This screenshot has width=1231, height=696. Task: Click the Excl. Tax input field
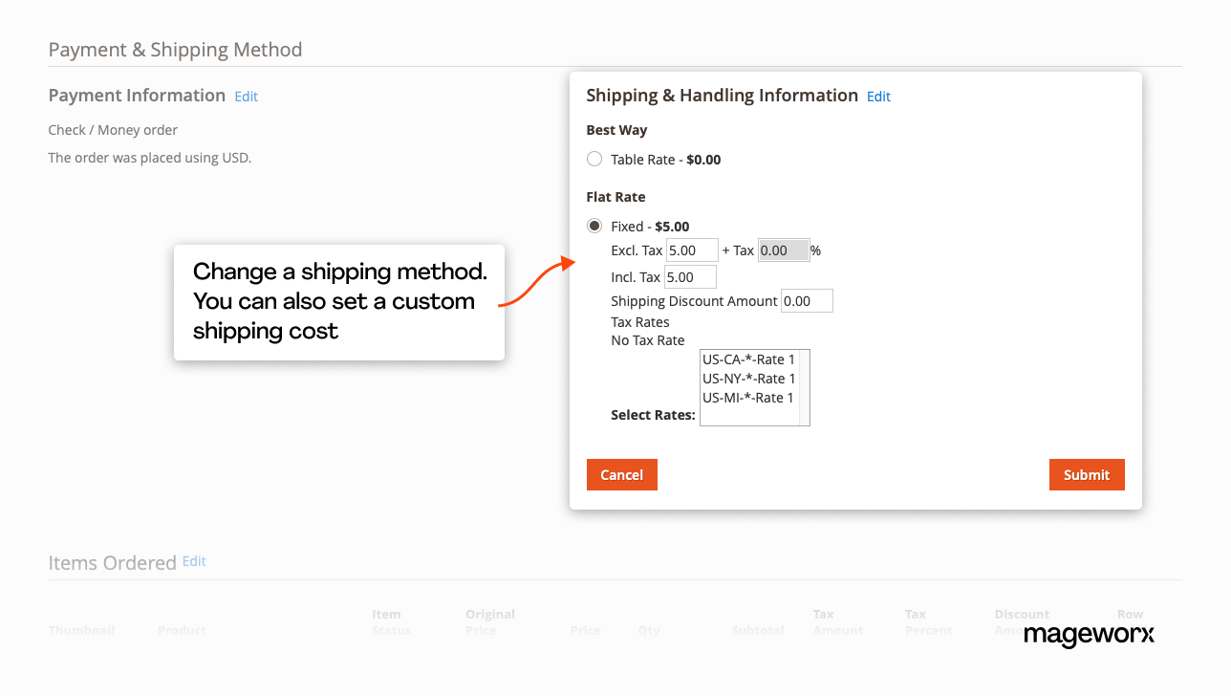692,250
